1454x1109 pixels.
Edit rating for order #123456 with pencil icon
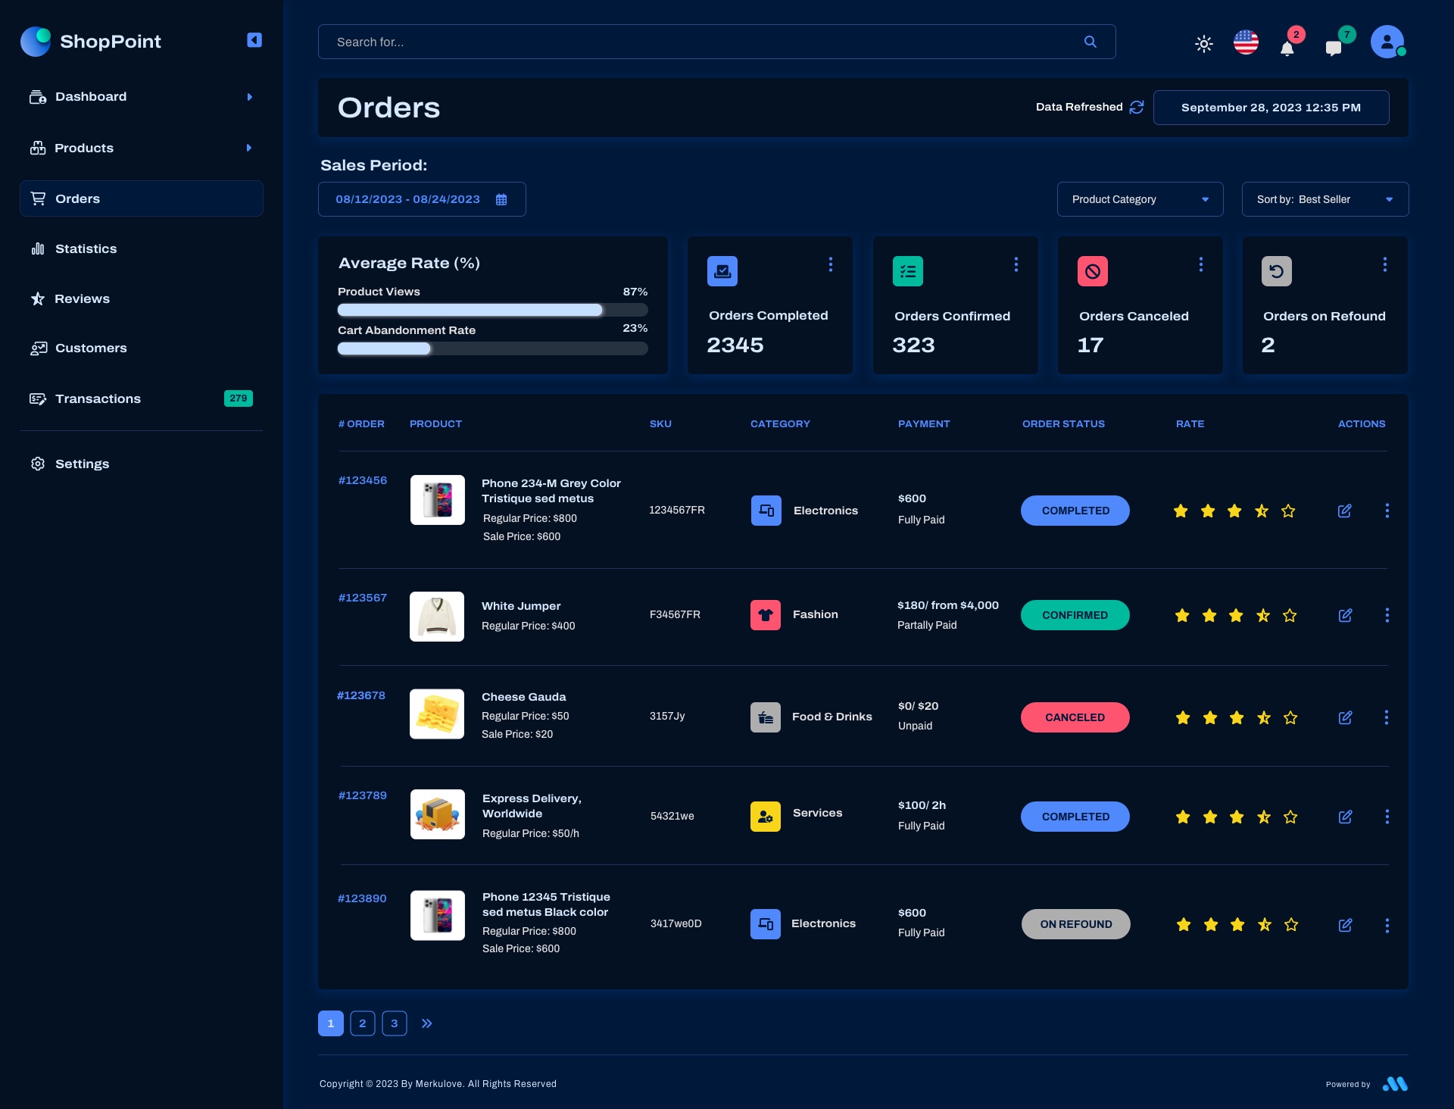pos(1345,511)
